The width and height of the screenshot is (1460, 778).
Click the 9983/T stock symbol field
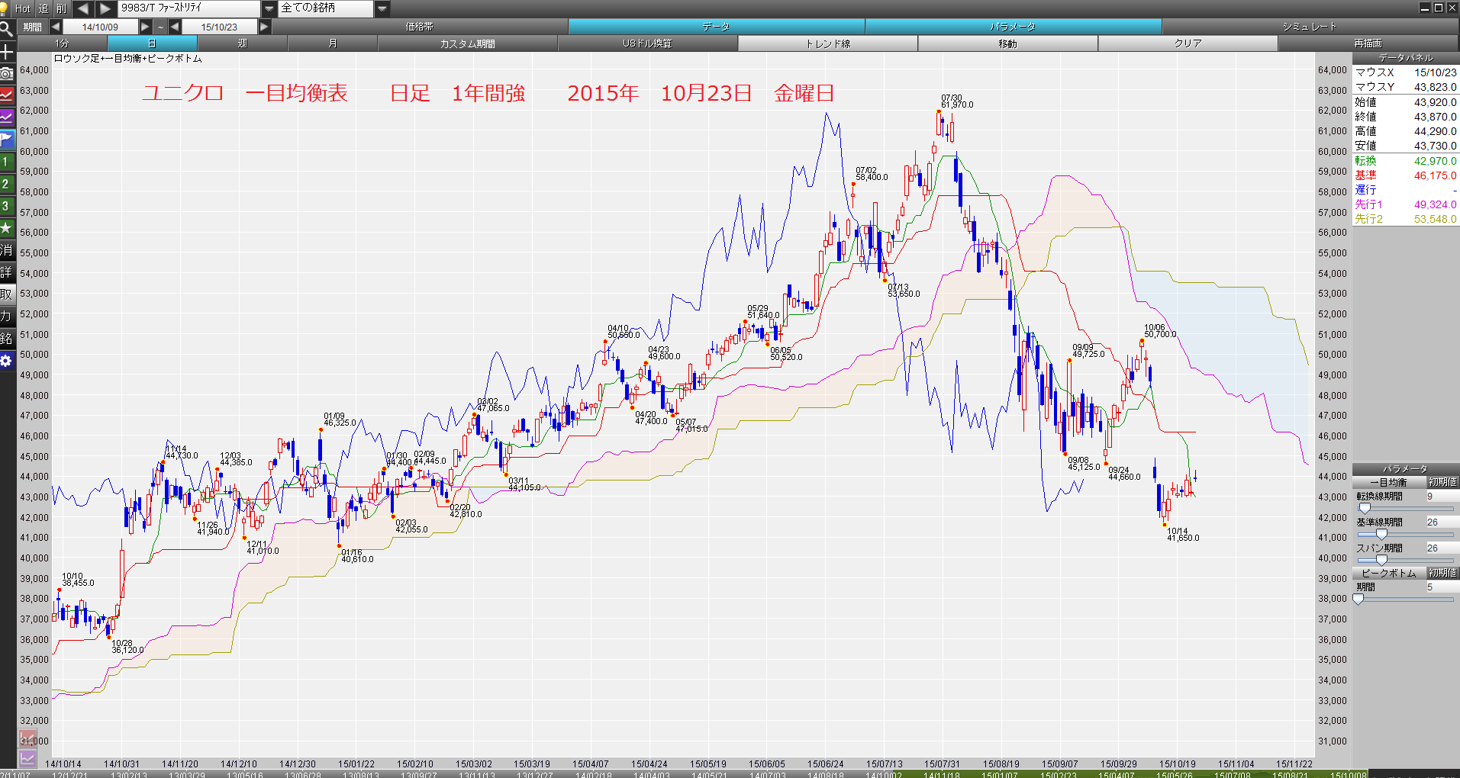[x=189, y=8]
